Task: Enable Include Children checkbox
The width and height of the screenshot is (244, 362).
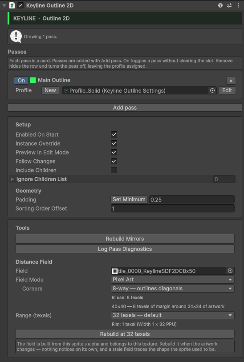Action: tap(114, 170)
